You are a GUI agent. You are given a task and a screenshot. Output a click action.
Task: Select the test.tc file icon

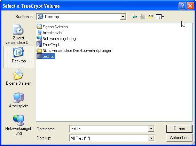point(39,56)
